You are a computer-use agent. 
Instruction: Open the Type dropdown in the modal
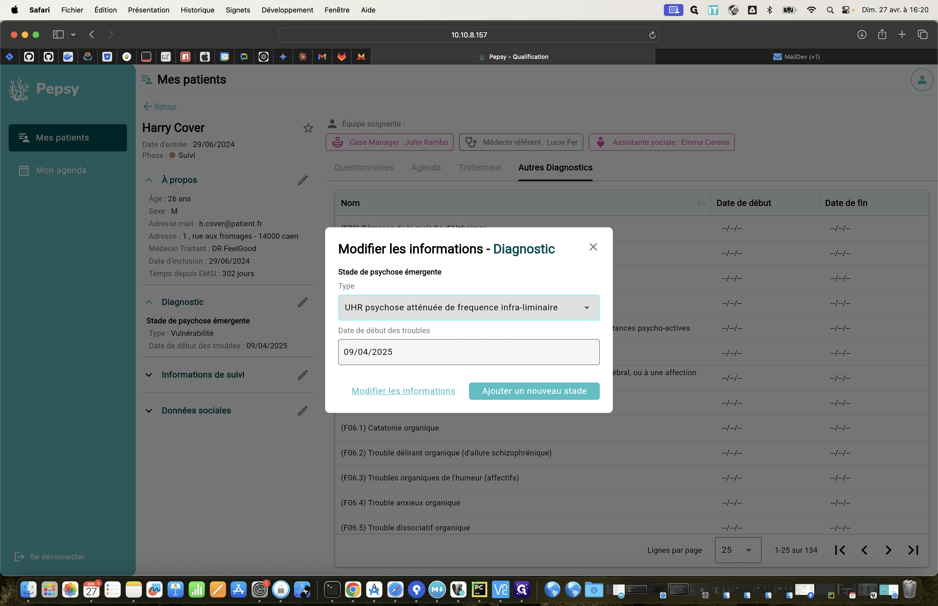coord(468,307)
